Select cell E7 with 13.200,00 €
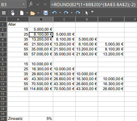The height and width of the screenshot is (121, 137). (x=111, y=54)
